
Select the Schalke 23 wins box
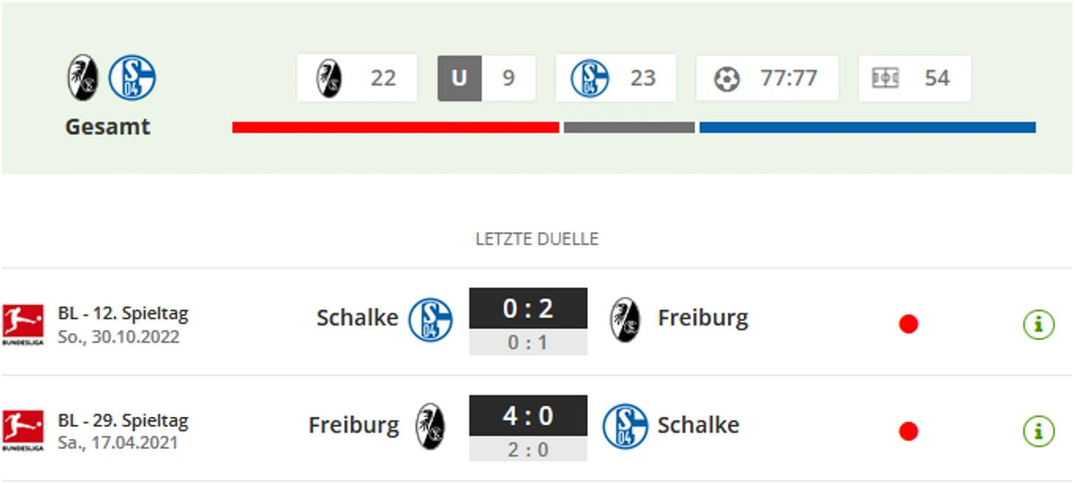[616, 78]
